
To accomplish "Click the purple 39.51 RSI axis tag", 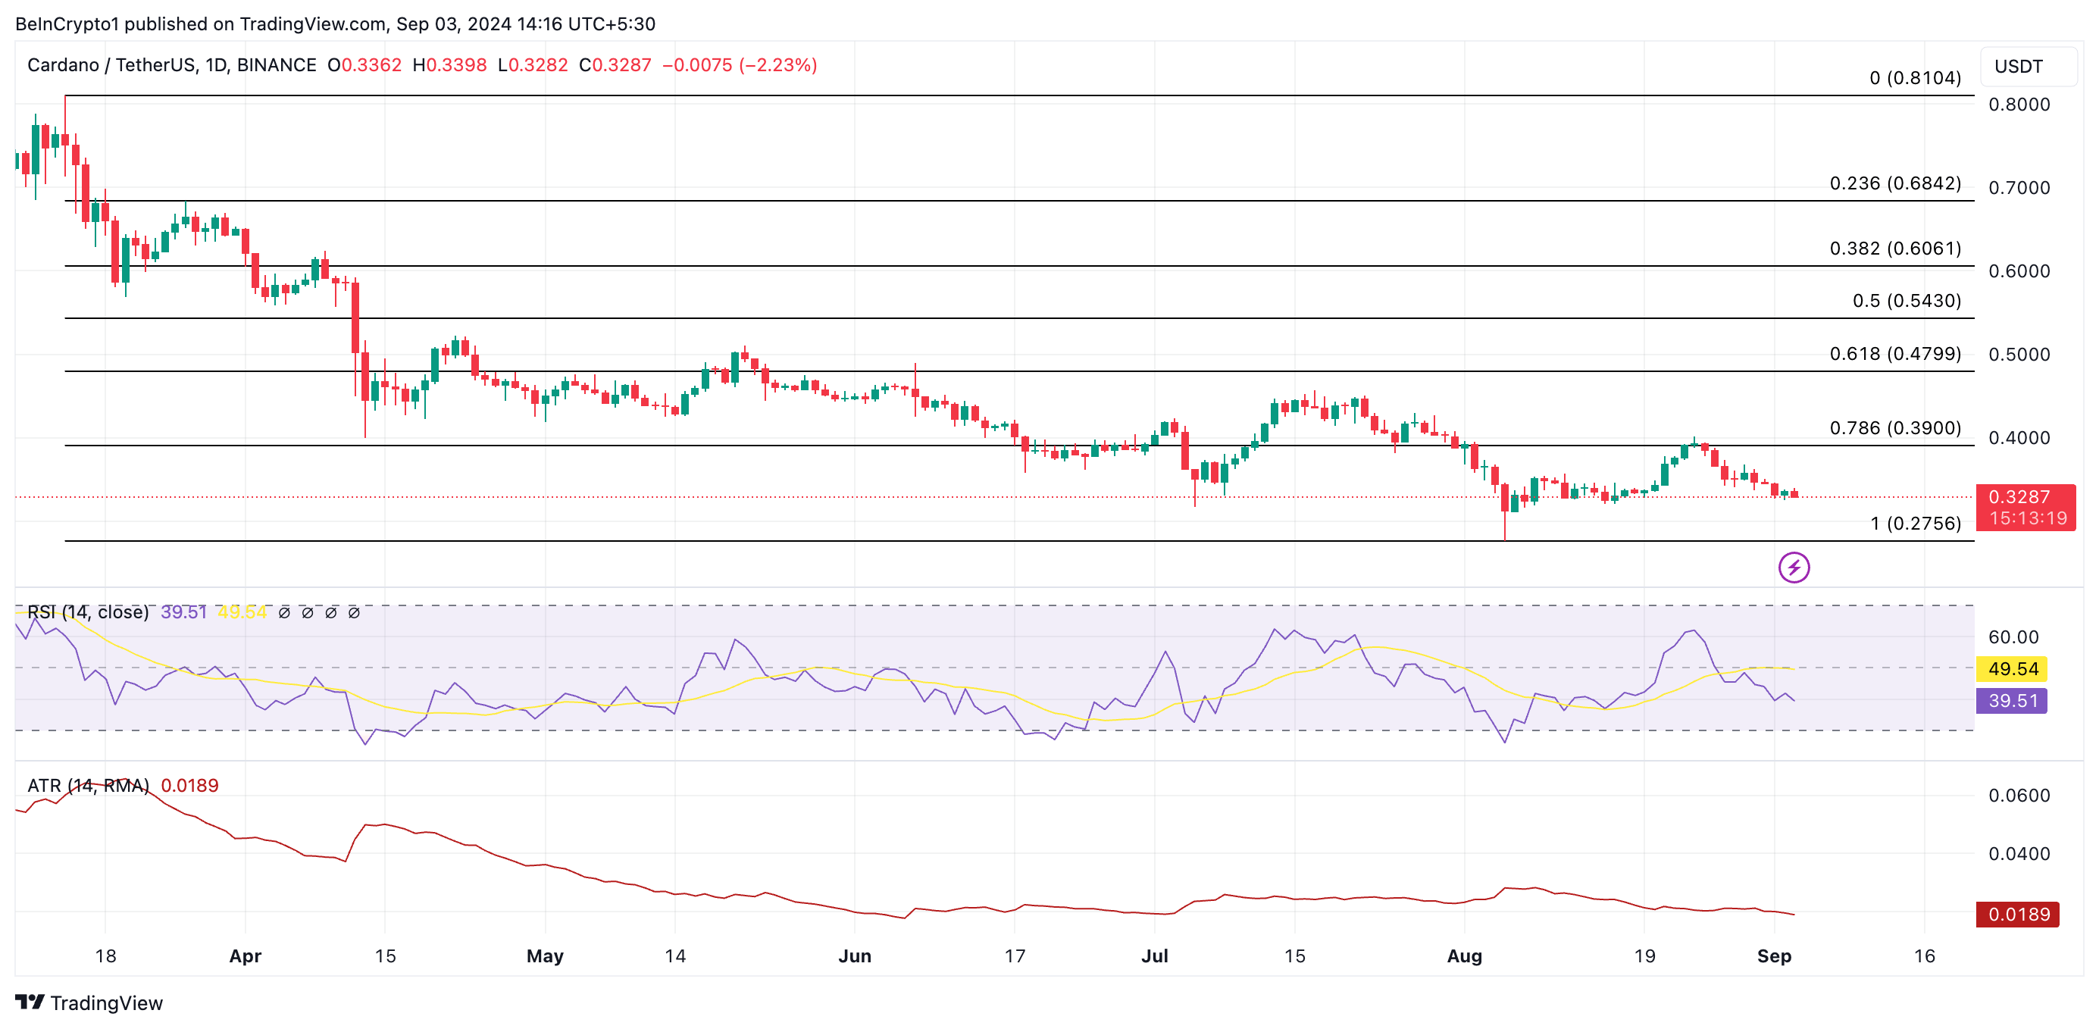I will (x=2012, y=701).
